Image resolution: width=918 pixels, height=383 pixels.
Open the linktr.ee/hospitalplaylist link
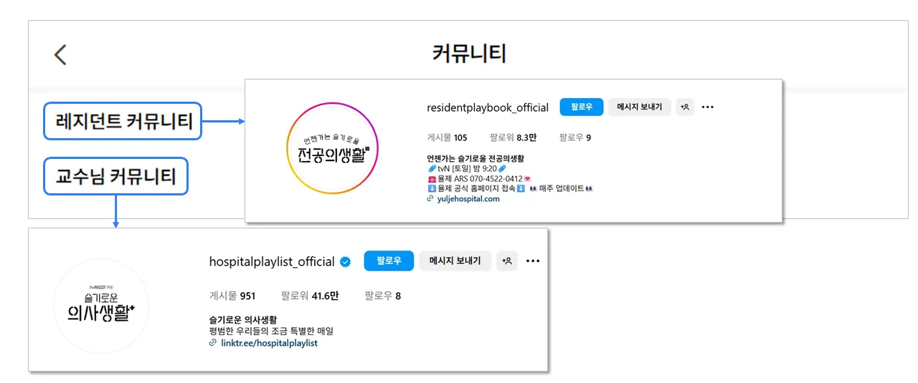coord(269,343)
